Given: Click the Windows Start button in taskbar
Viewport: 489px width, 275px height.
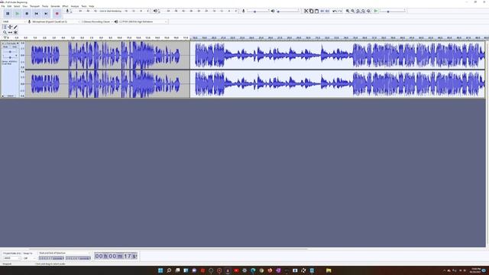Looking at the screenshot, I should point(160,270).
